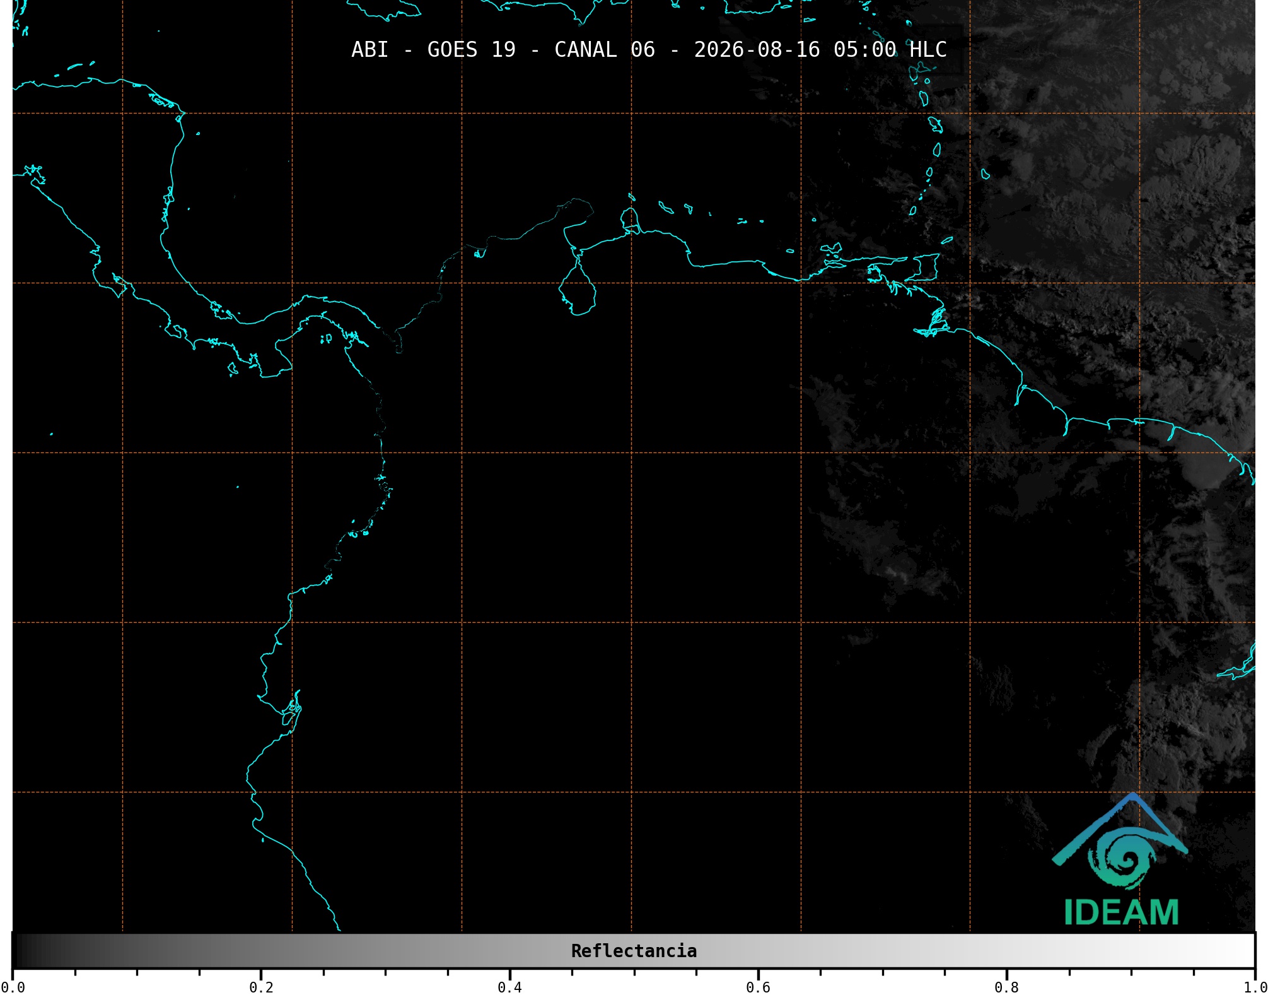Click the 0.0 colorbar tick label

pos(13,987)
